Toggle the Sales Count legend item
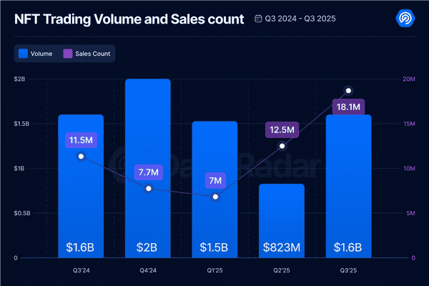Viewport: 429px width, 286px height. (88, 53)
